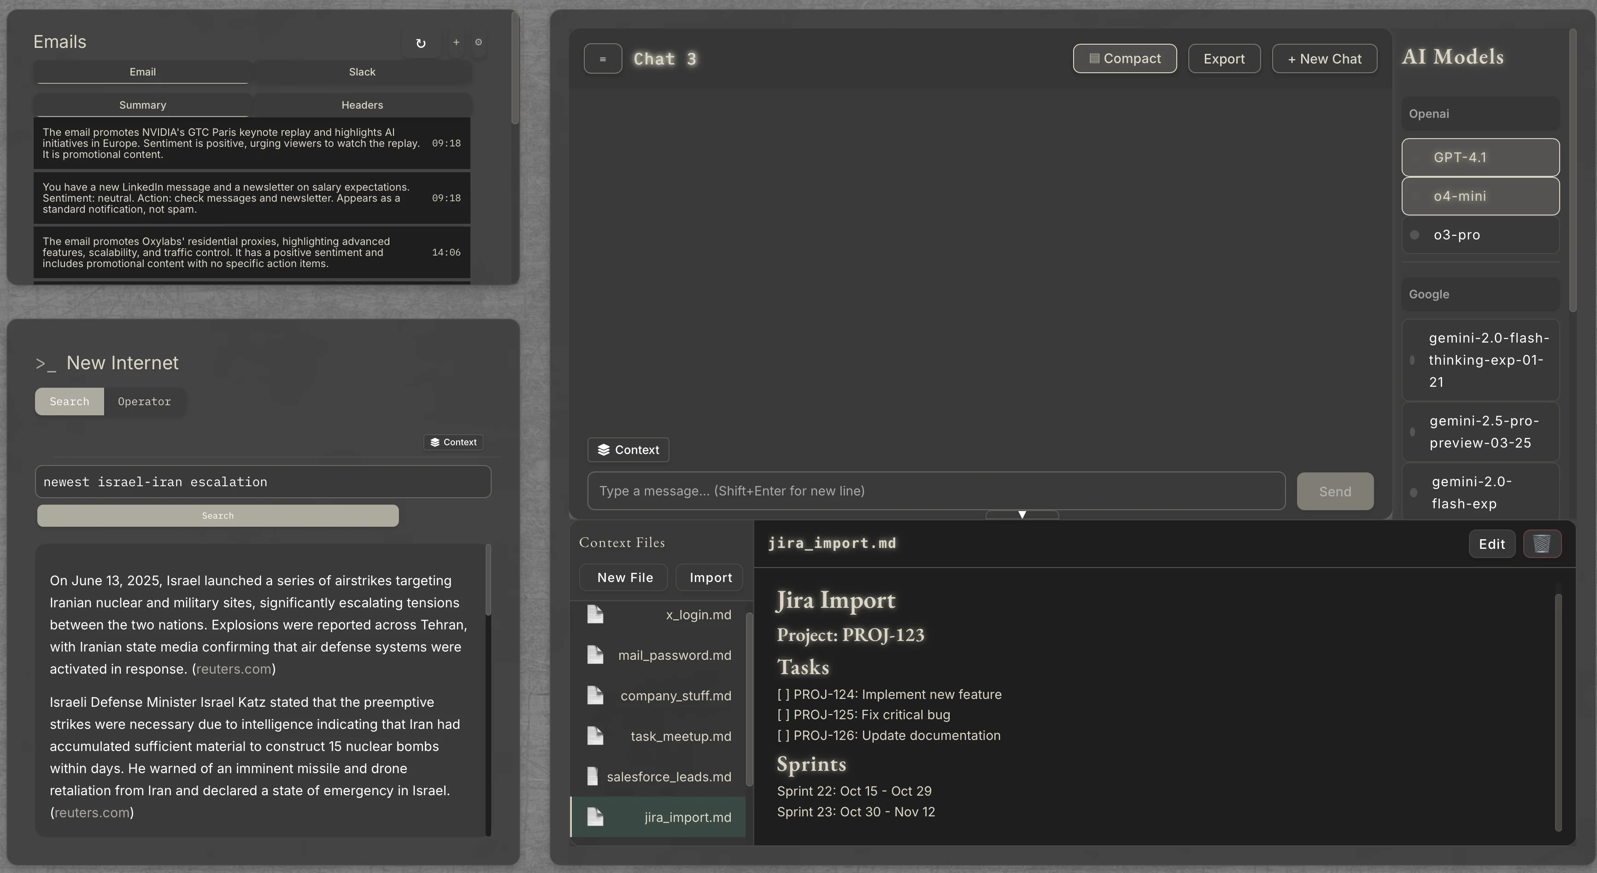Switch to the Operator tab
Viewport: 1597px width, 873px height.
coord(144,402)
